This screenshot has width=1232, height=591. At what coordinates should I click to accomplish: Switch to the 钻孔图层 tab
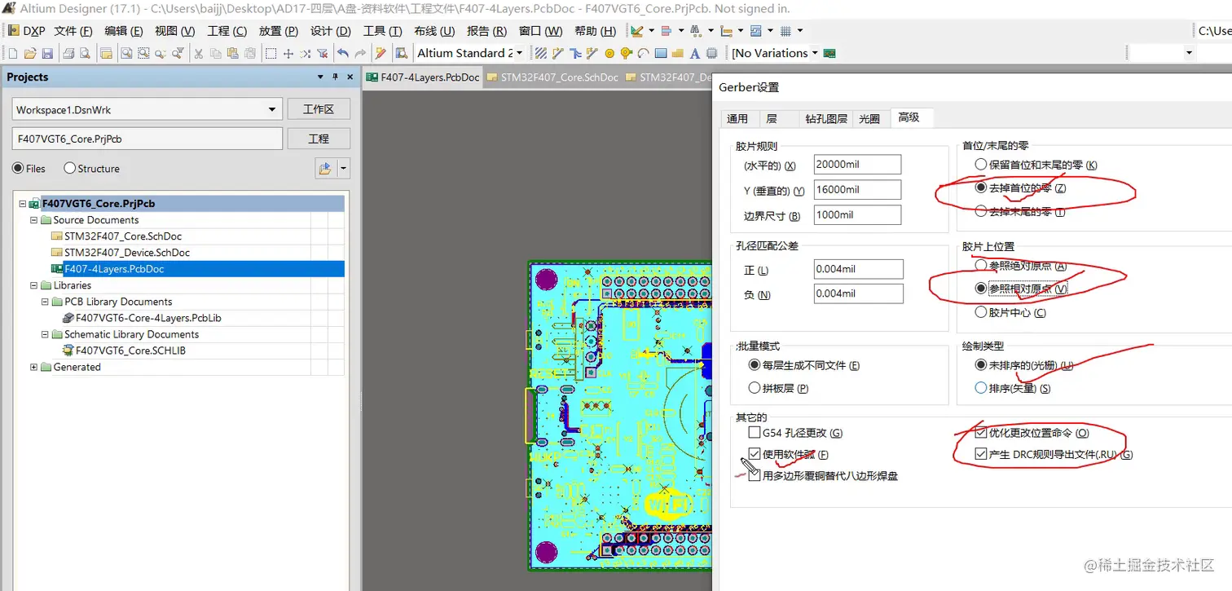(x=826, y=118)
